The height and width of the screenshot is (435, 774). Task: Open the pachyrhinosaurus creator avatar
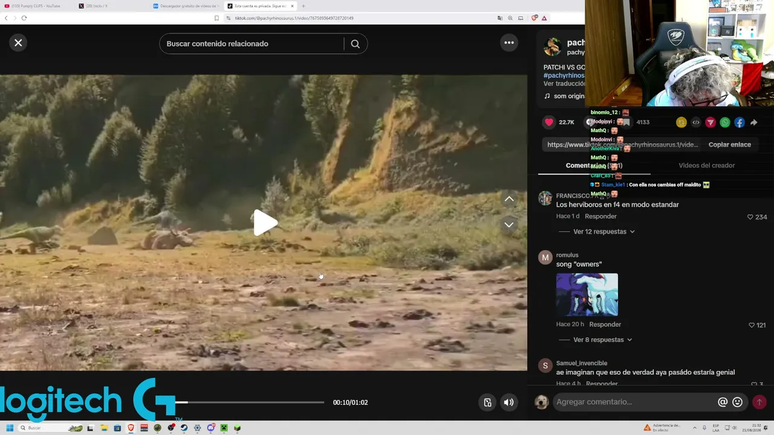click(552, 47)
